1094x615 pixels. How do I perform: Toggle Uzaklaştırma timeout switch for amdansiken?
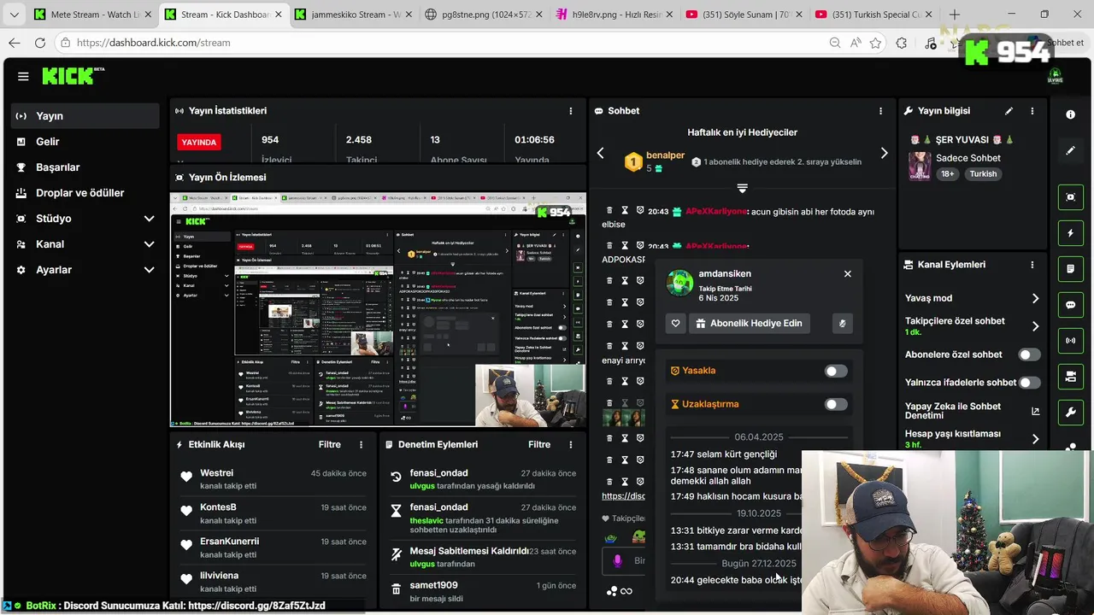click(x=836, y=404)
